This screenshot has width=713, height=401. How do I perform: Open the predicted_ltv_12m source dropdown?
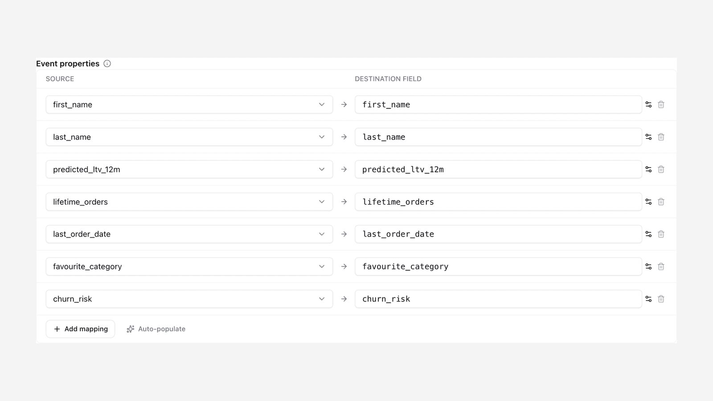[x=189, y=169]
